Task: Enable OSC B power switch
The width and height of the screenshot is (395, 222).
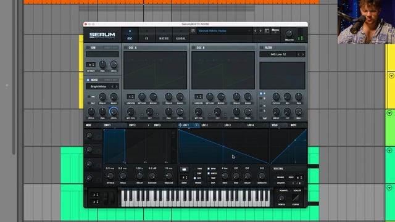Action: pos(193,47)
